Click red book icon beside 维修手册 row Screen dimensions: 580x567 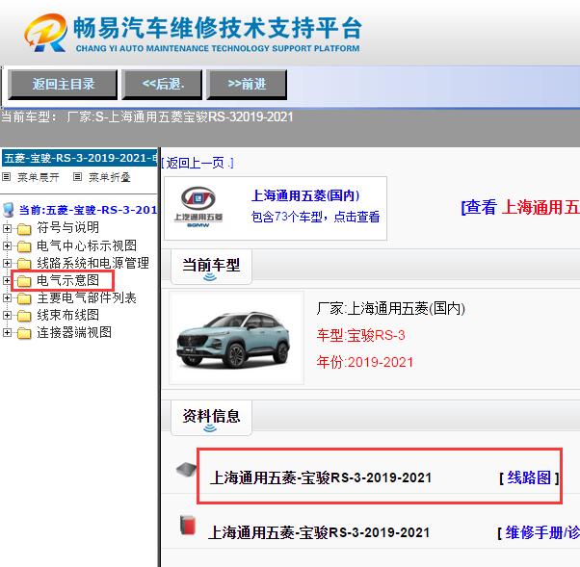click(x=188, y=525)
